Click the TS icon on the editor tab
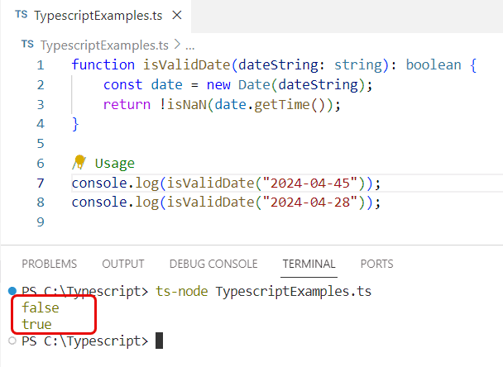The height and width of the screenshot is (367, 503). coord(22,14)
